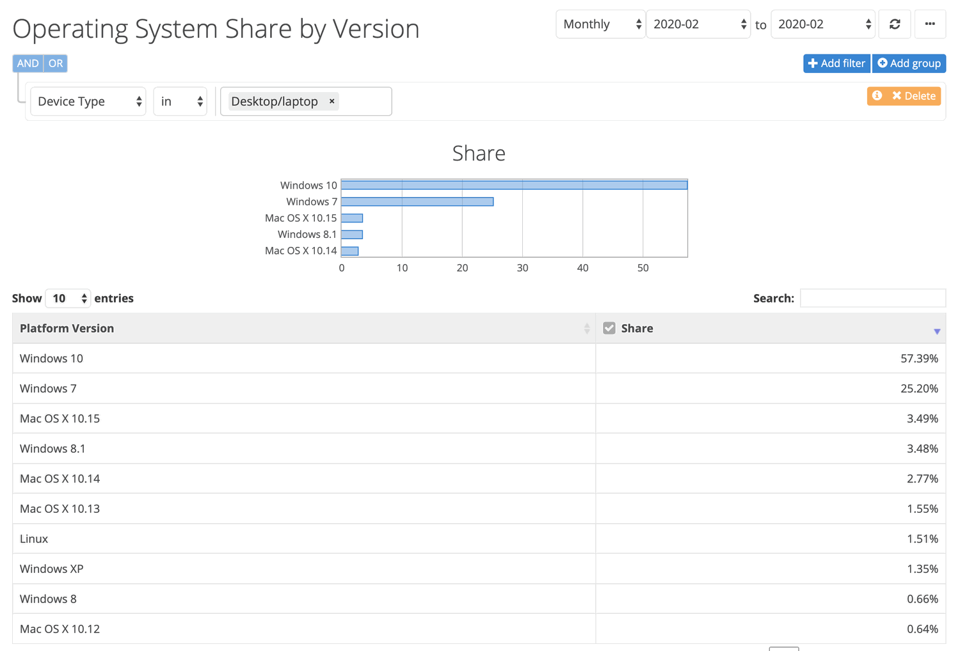Screen dimensions: 960x651
Task: Open the end date 2020-02 dropdown
Action: [823, 24]
